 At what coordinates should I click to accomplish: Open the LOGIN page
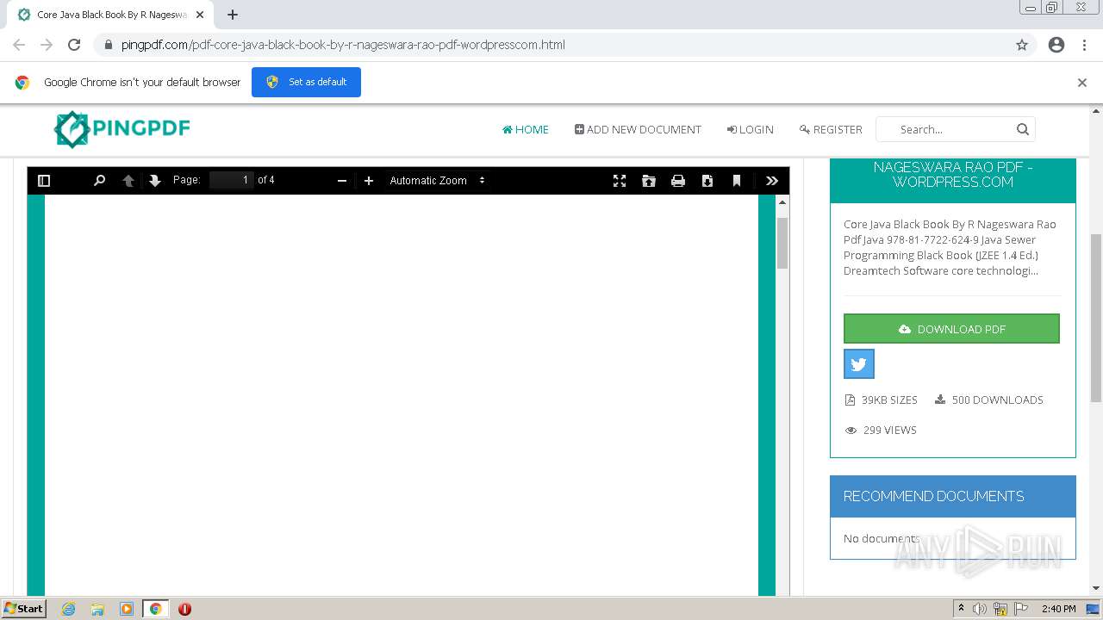coord(750,129)
